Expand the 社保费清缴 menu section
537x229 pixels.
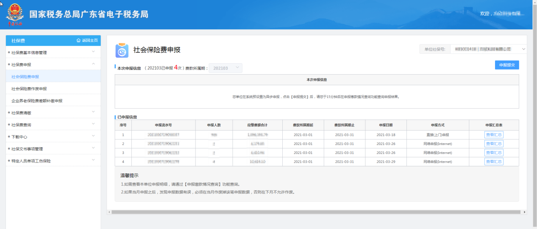(93, 113)
